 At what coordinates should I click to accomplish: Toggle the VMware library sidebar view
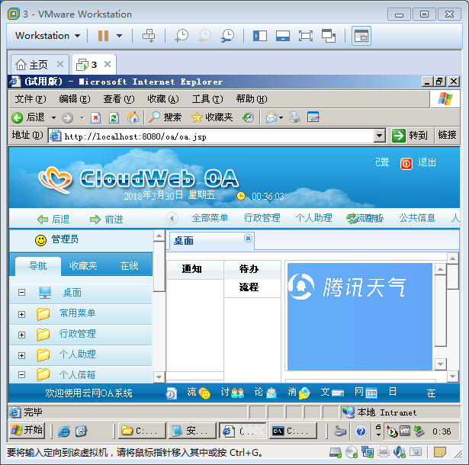point(260,36)
